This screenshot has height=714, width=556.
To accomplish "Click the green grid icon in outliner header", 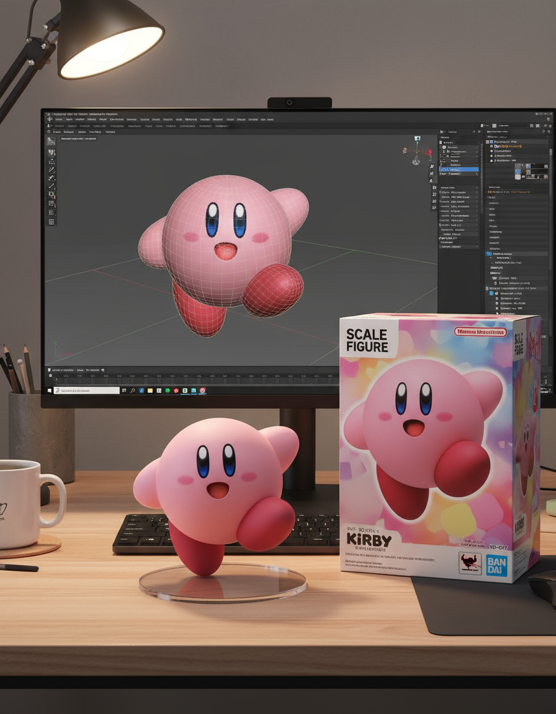I will [x=493, y=125].
